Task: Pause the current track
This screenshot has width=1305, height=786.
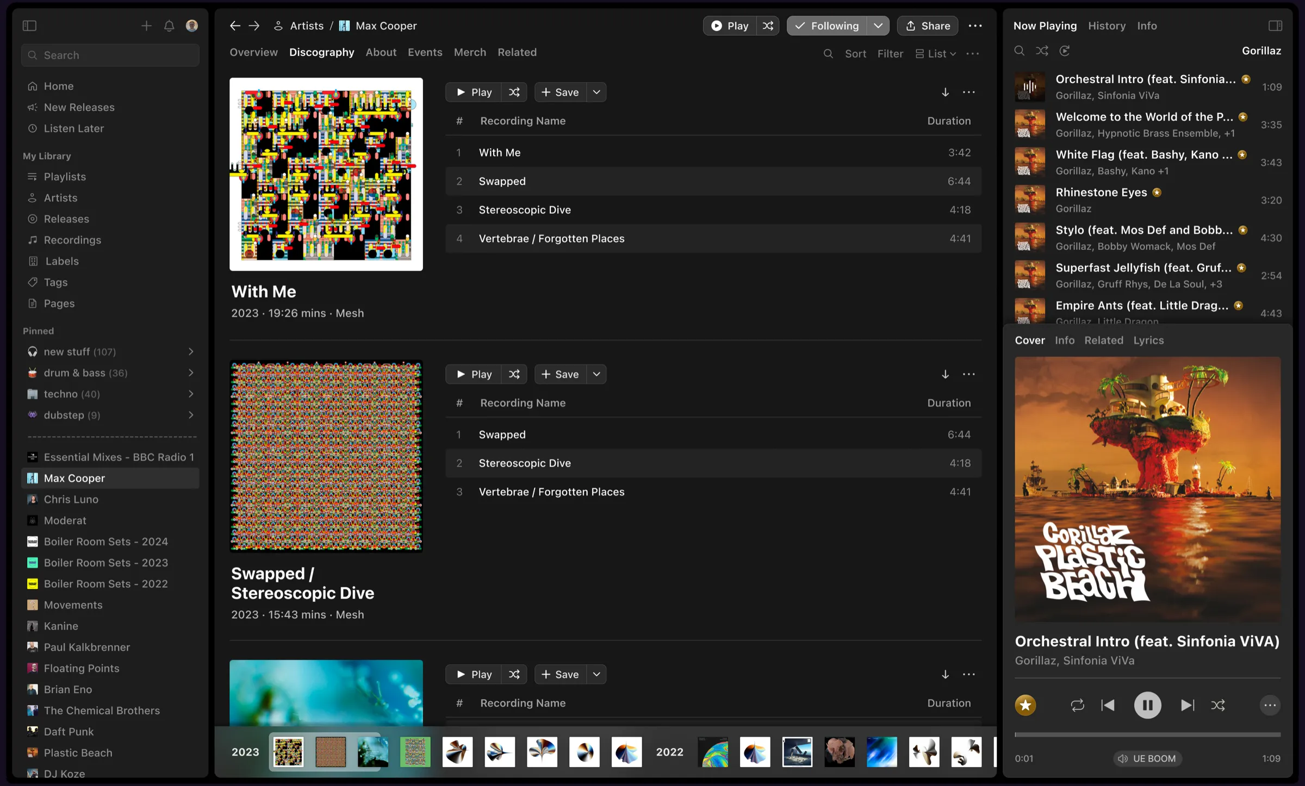Action: (1147, 705)
